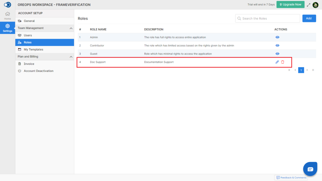Click the OreOps logo icon
Viewport: 322px width, 181px height.
pos(8,4)
